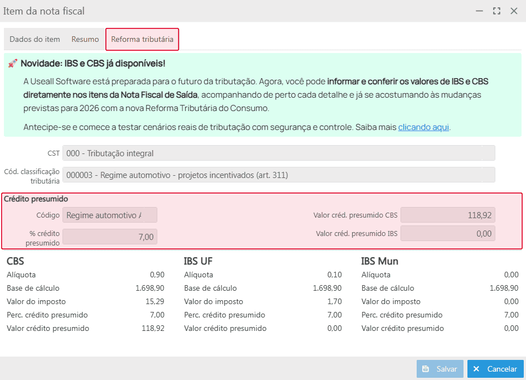
Task: Click the CBS section heading
Action: 15,261
